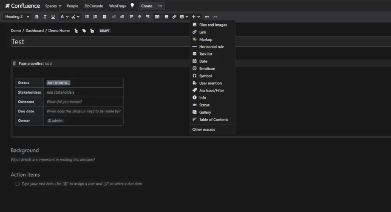The height and width of the screenshot is (212, 391).
Task: Insert a Horizontal rule from the menu
Action: [212, 47]
